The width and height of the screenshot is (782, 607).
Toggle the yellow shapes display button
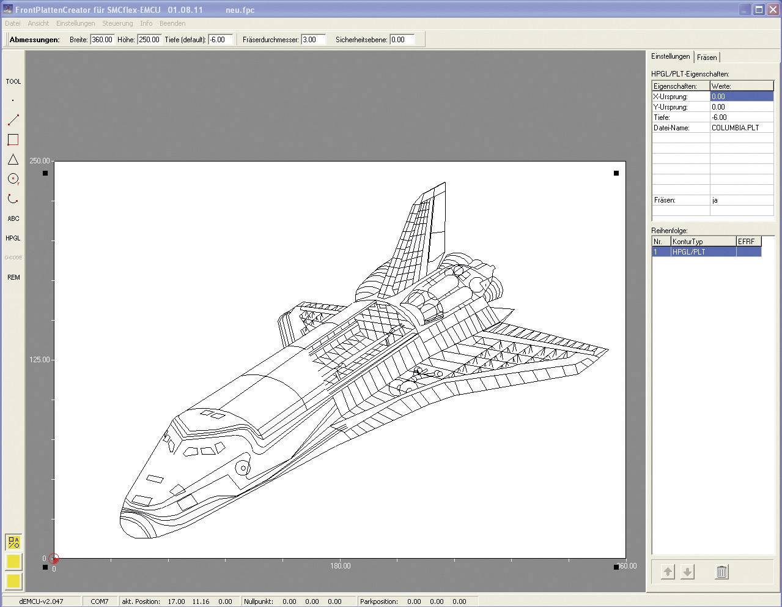pyautogui.click(x=13, y=542)
